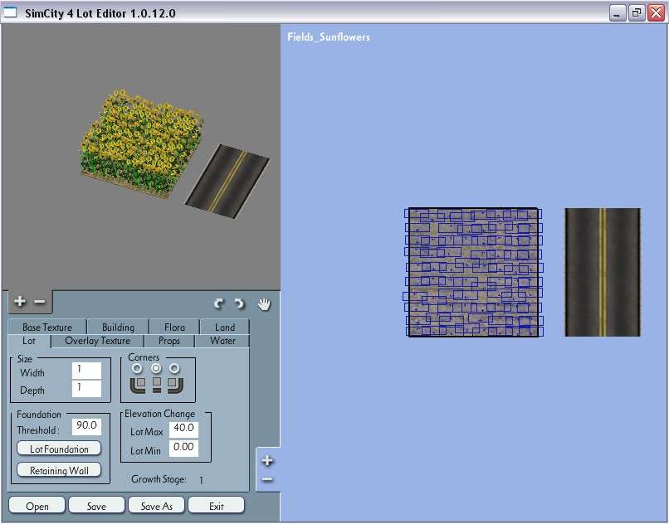
Task: Click the Foundation Threshold field
Action: point(86,426)
